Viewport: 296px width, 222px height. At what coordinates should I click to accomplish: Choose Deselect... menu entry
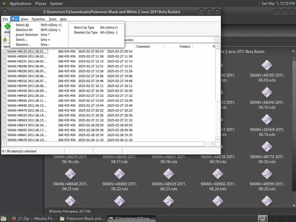(x=39, y=45)
